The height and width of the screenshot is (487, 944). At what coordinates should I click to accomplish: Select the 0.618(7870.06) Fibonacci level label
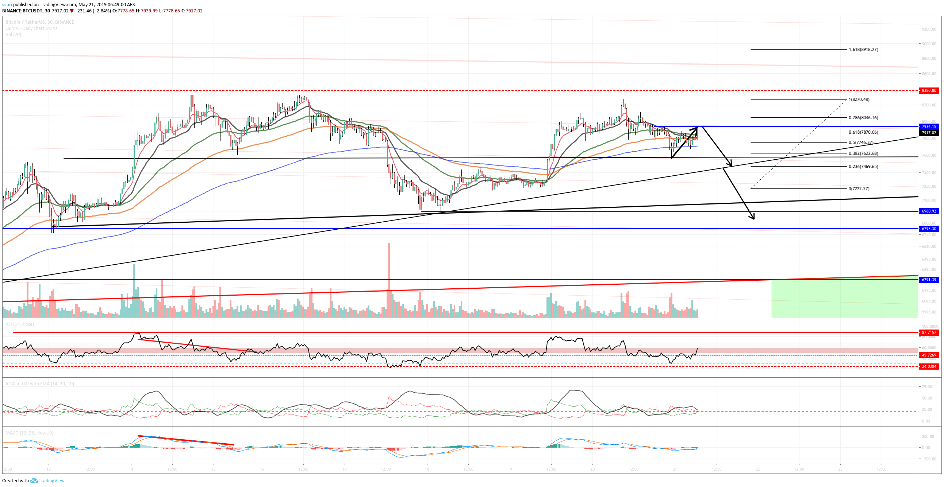(x=863, y=132)
